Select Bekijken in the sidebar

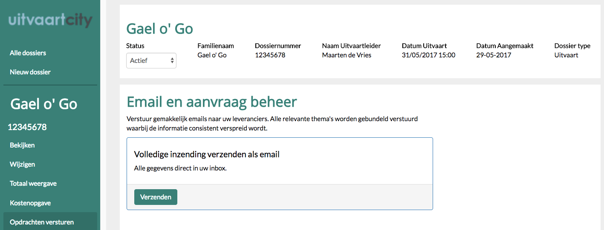(22, 145)
